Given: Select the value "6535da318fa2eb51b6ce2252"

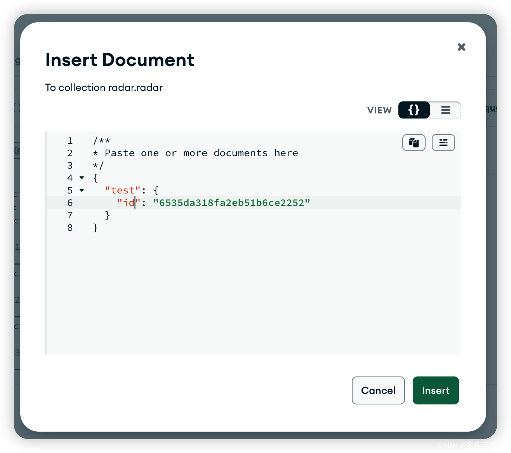Looking at the screenshot, I should (232, 203).
